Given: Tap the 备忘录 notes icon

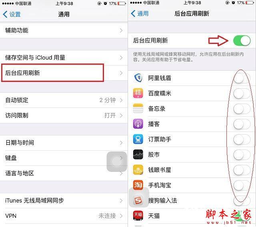Looking at the screenshot, I should (138, 108).
